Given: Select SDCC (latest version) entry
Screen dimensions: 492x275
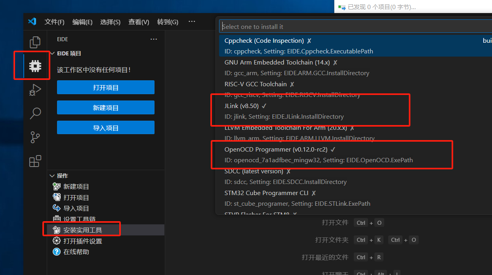Looking at the screenshot, I should 355,176.
